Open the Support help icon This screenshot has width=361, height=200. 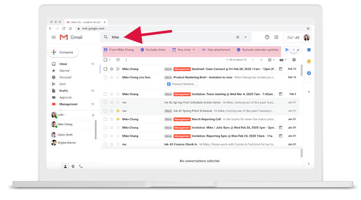tap(267, 37)
